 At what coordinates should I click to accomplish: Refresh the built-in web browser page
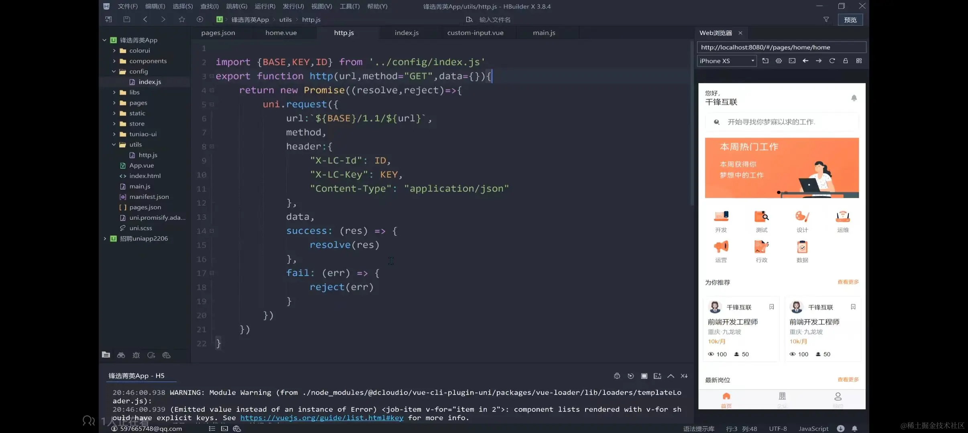click(x=832, y=61)
